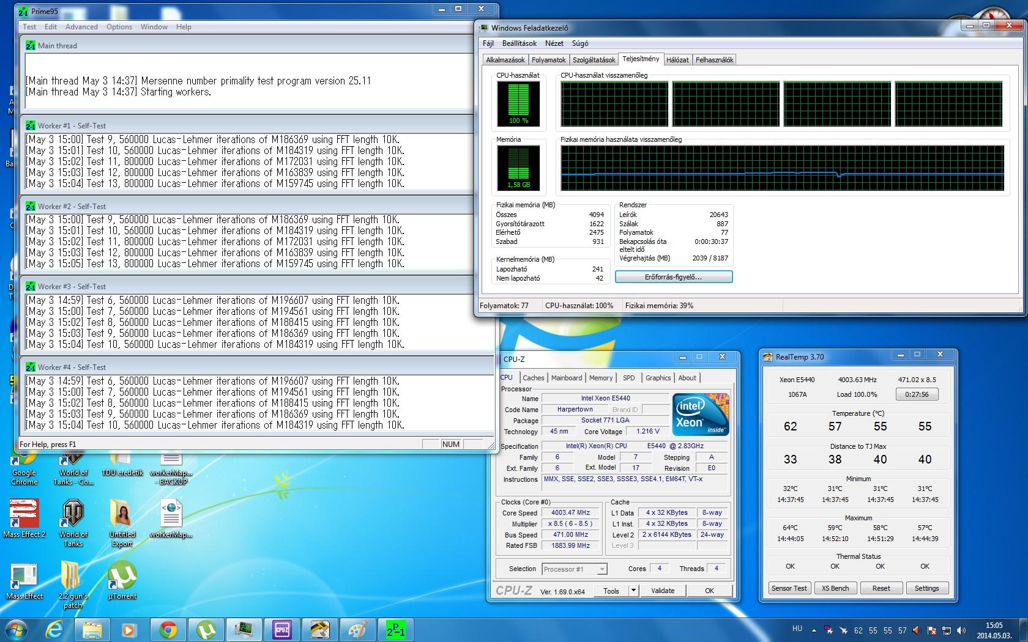Switch to Folyamatok tab
The width and height of the screenshot is (1028, 642).
click(x=549, y=60)
